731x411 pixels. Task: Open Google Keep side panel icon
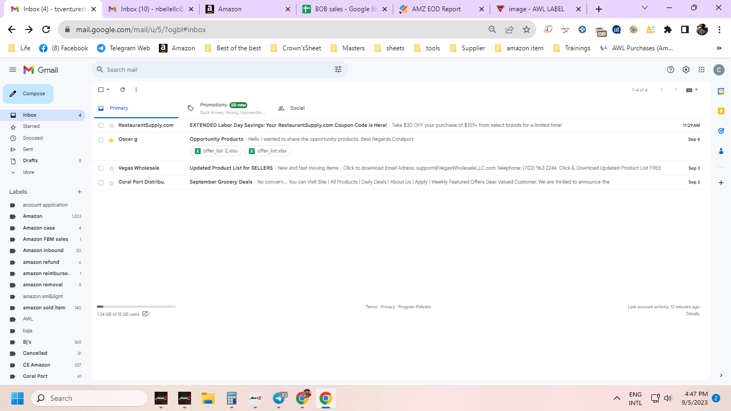[x=721, y=111]
